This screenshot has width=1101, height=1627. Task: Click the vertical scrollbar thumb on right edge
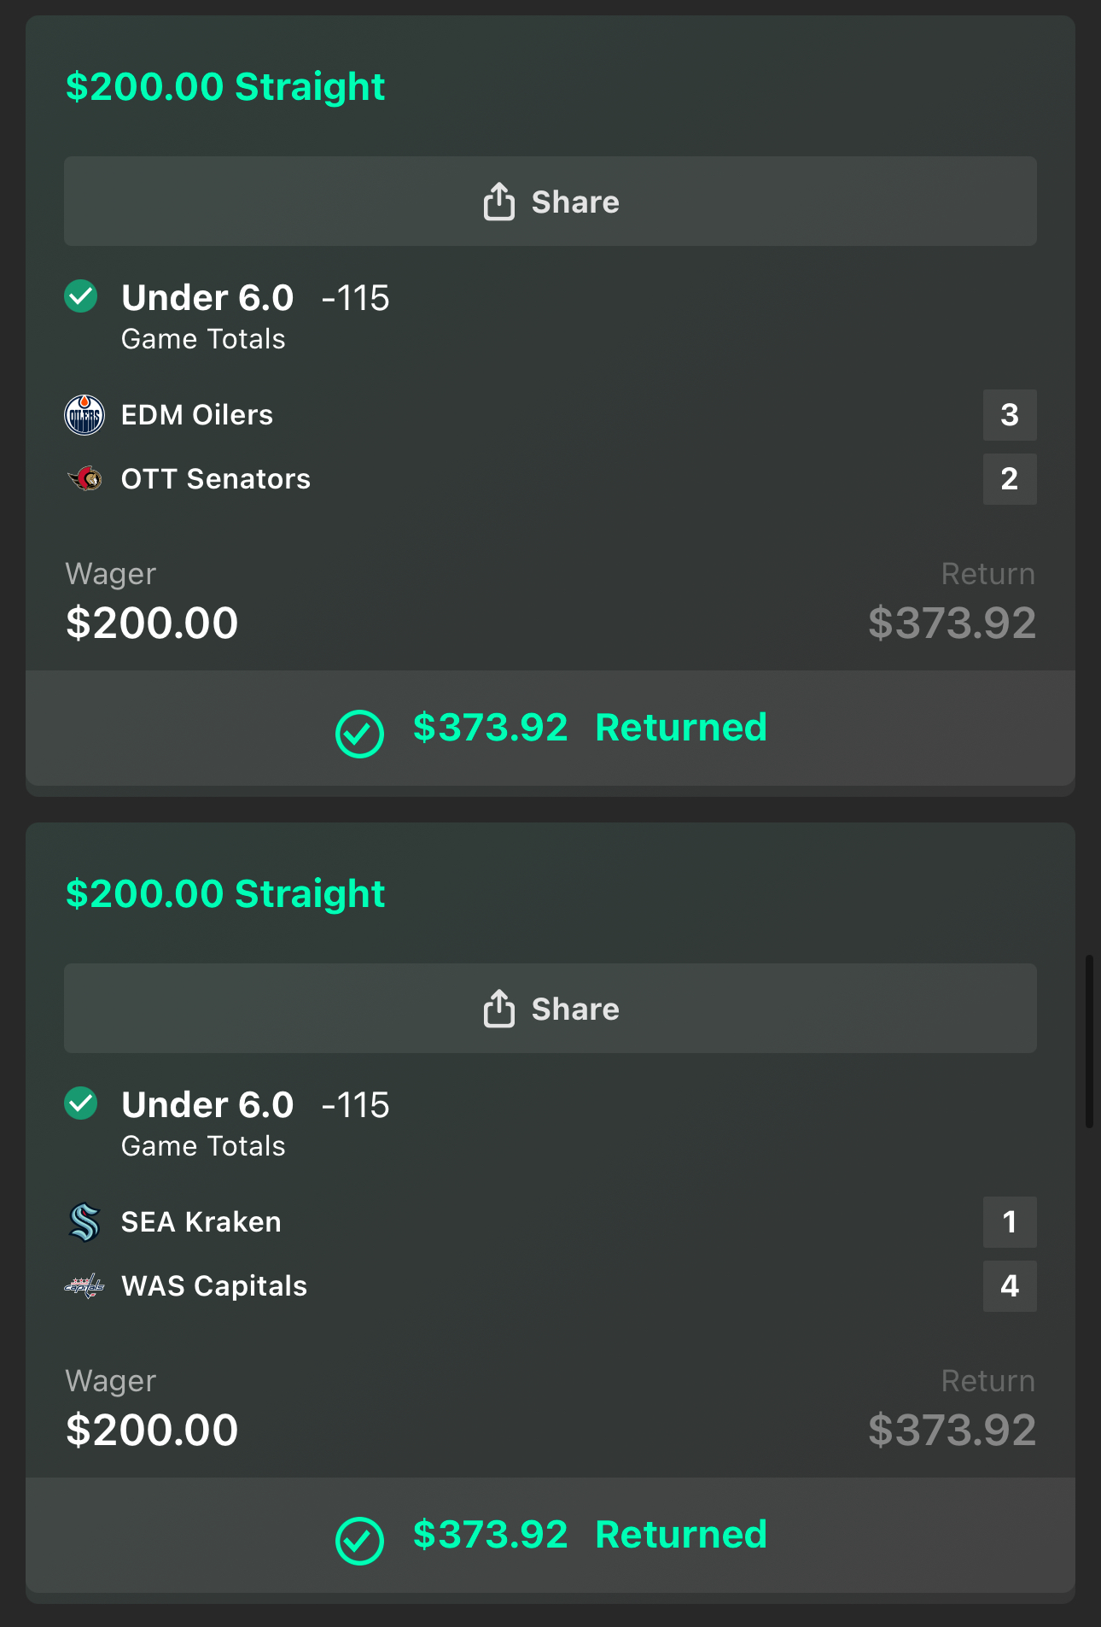coord(1089,1042)
